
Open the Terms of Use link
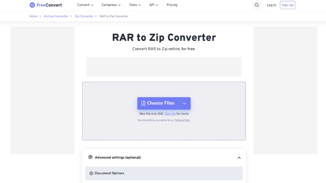182,120
